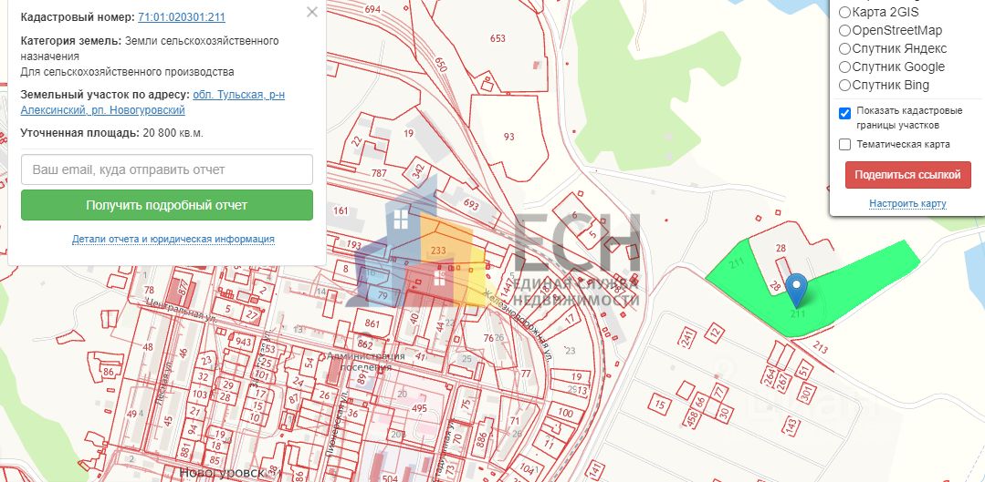Click the green 'Получить подробный отчет' button
The image size is (985, 482).
click(x=166, y=205)
